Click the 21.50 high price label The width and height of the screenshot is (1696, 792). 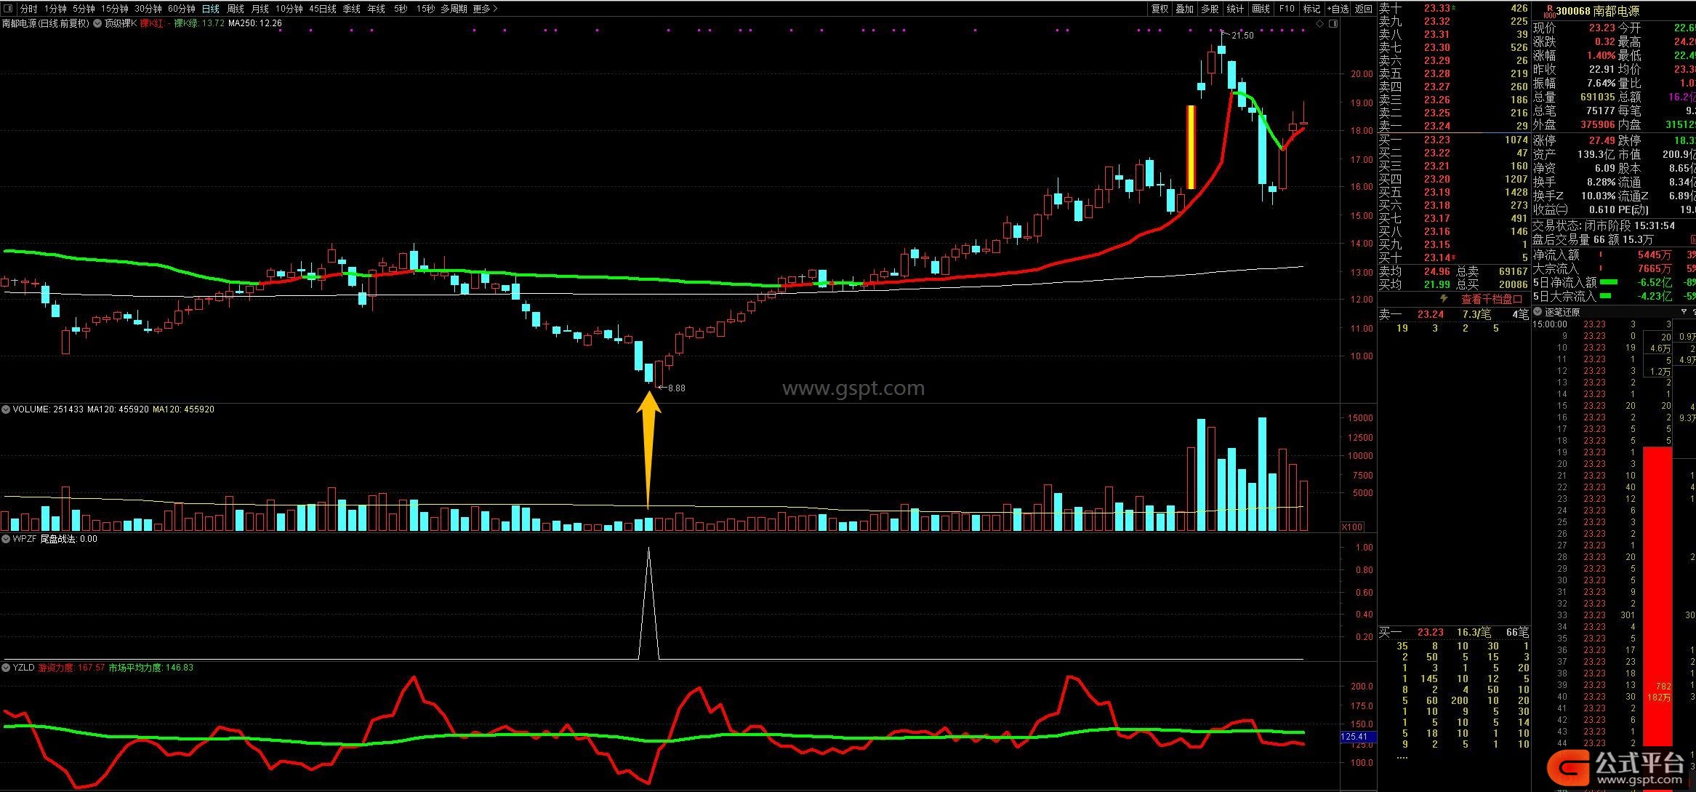tap(1242, 35)
